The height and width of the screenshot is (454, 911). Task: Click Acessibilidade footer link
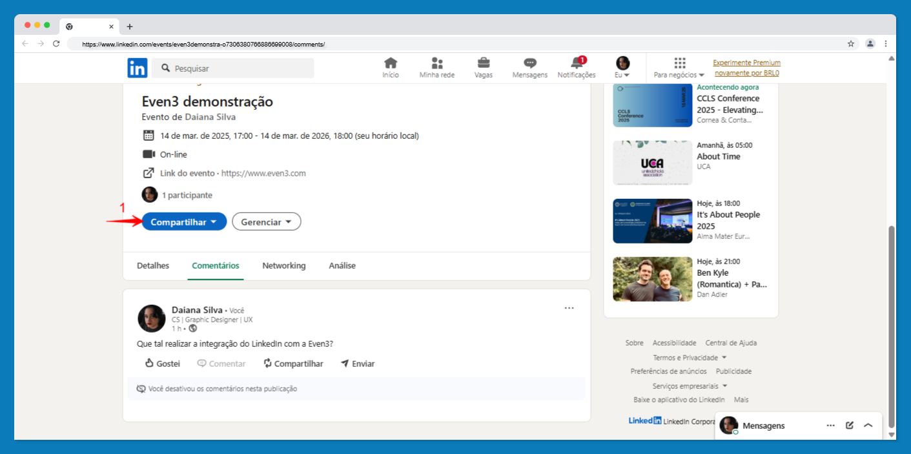tap(674, 343)
